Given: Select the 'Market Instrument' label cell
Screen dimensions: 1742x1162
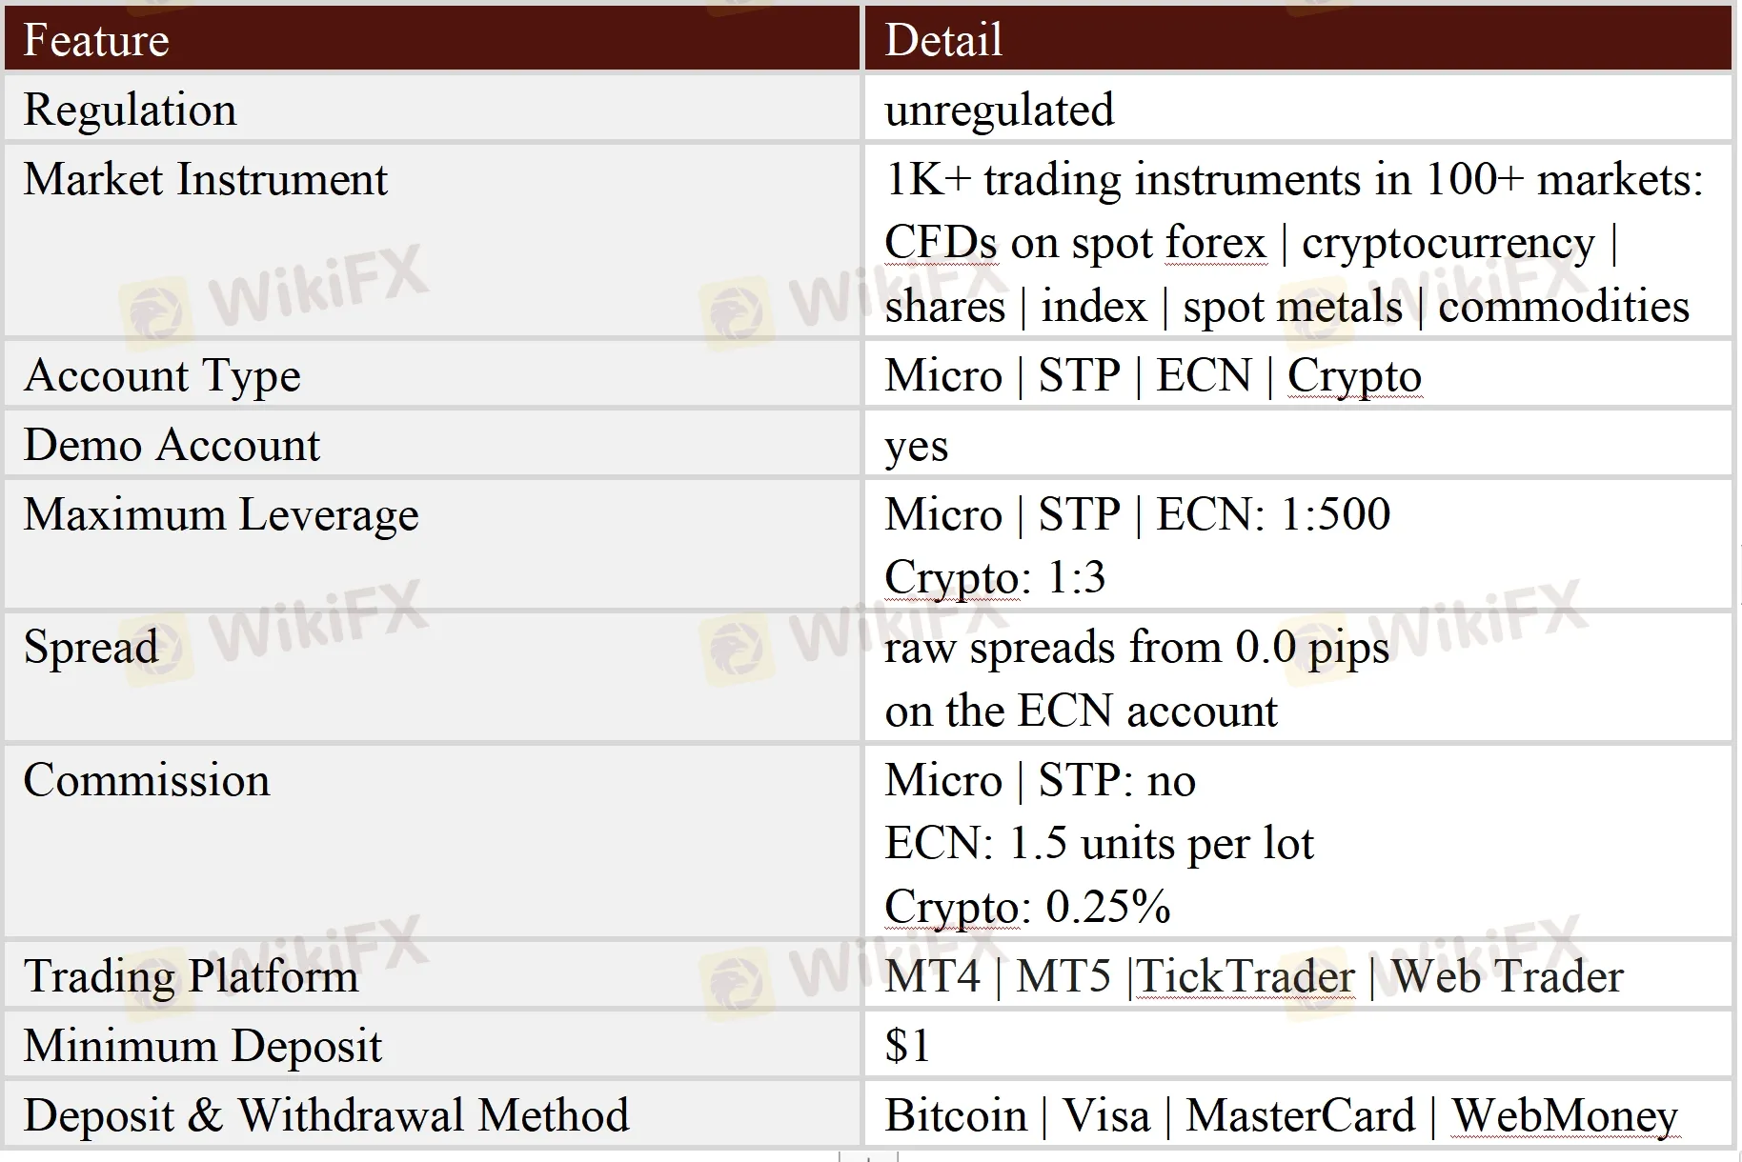Looking at the screenshot, I should point(205,179).
